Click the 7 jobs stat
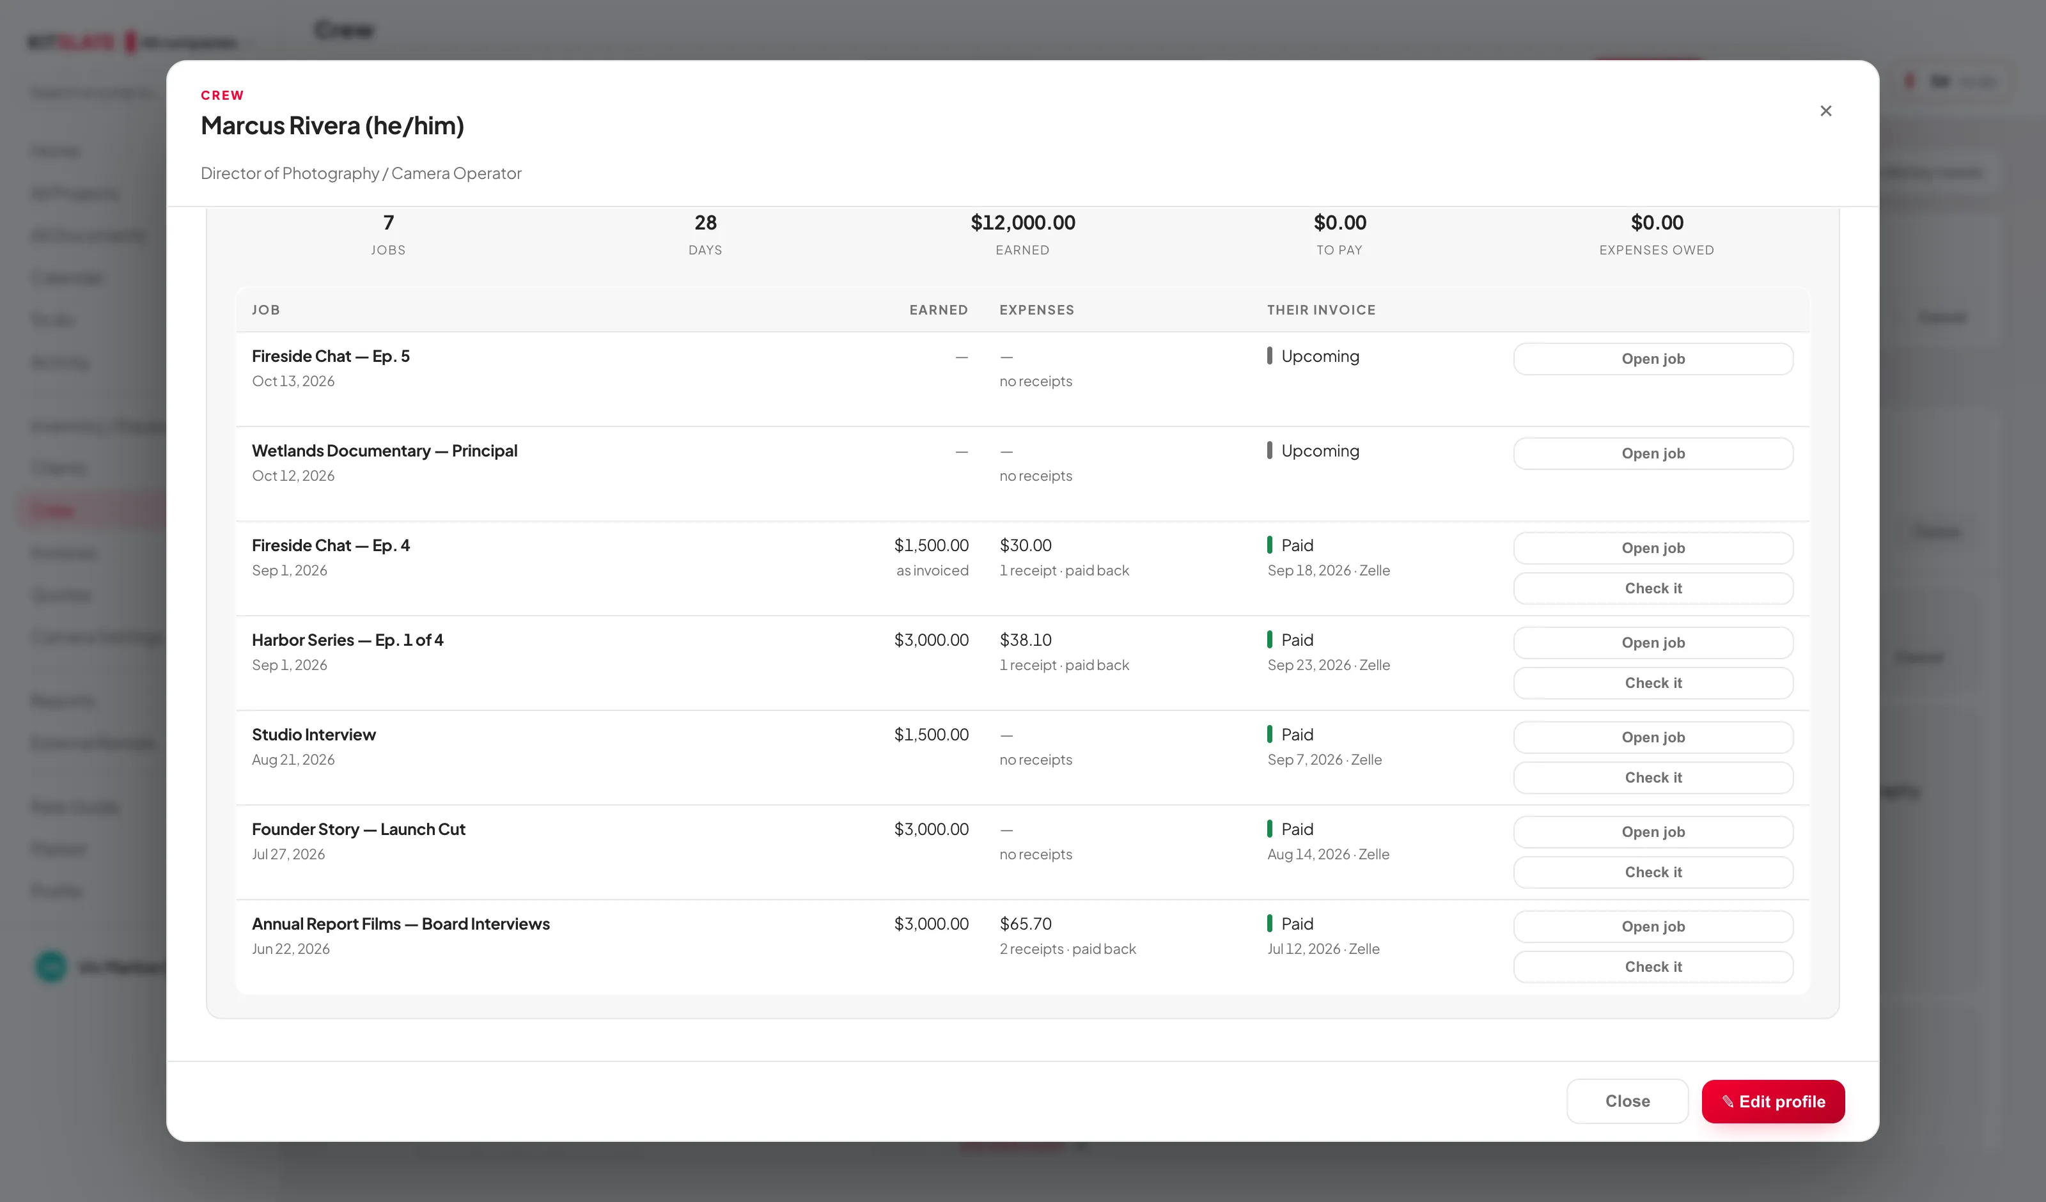The height and width of the screenshot is (1202, 2046). tap(388, 222)
